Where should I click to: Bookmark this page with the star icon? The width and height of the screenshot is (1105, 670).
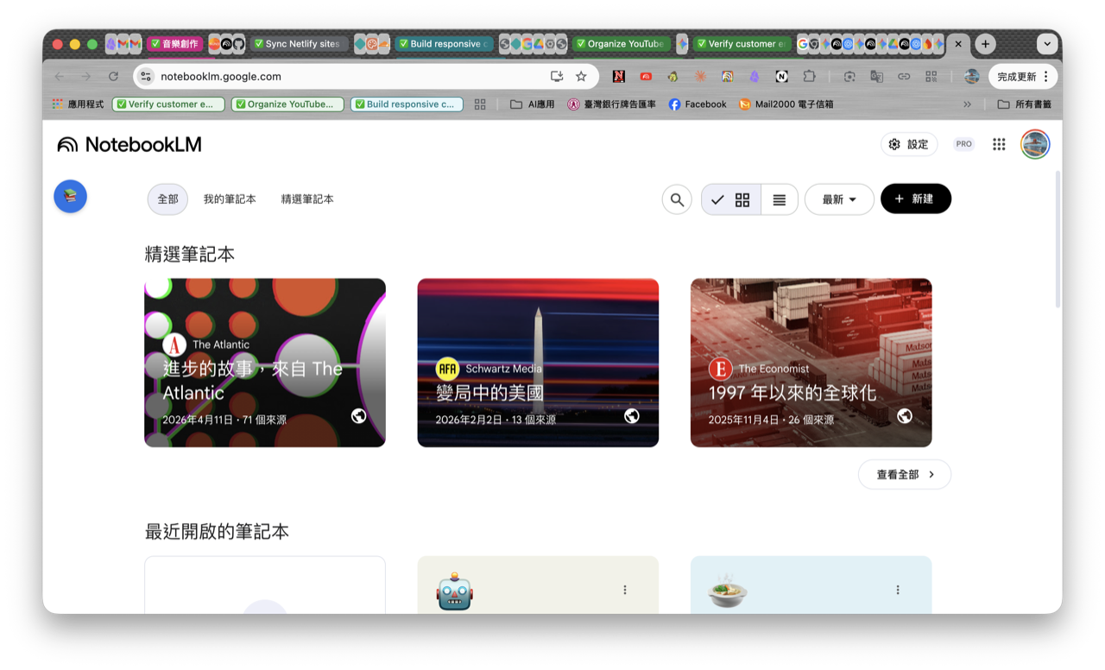tap(581, 76)
